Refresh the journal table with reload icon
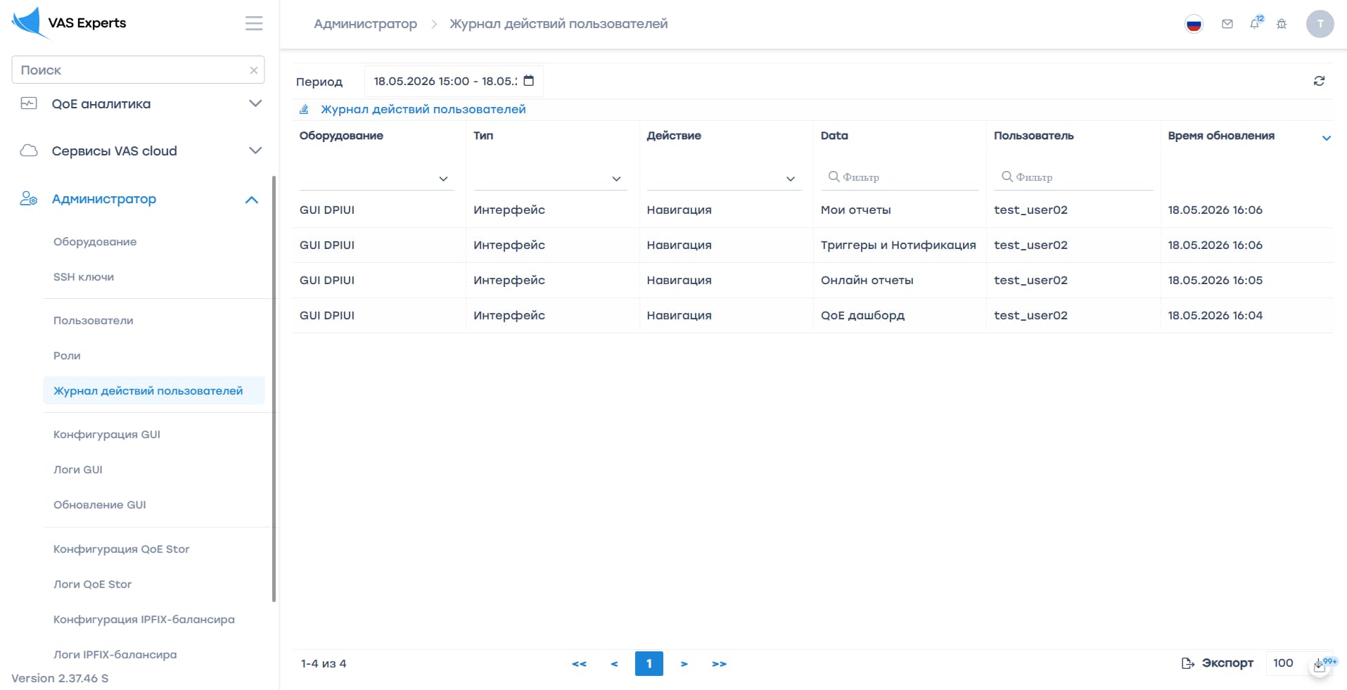Screen dimensions: 1347x690 click(1319, 81)
